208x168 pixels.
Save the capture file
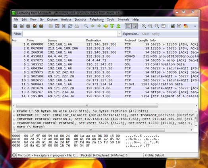[57, 26]
